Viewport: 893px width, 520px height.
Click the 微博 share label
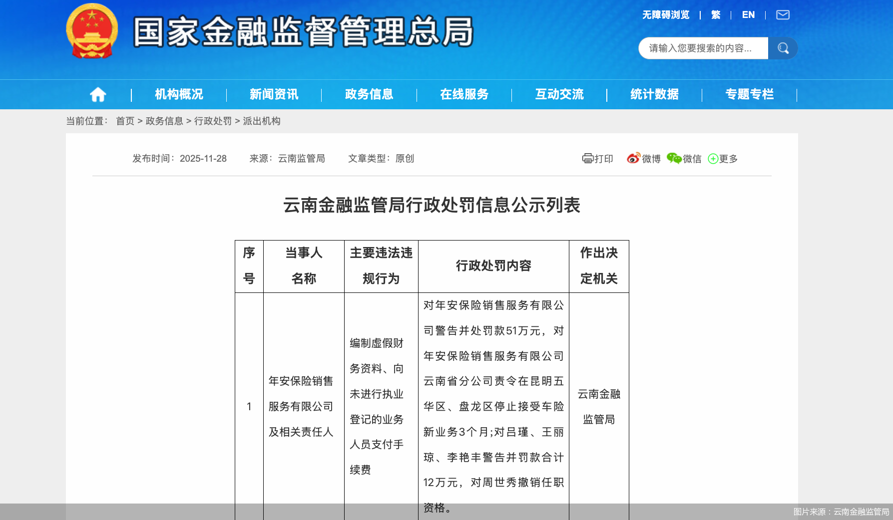click(x=651, y=159)
